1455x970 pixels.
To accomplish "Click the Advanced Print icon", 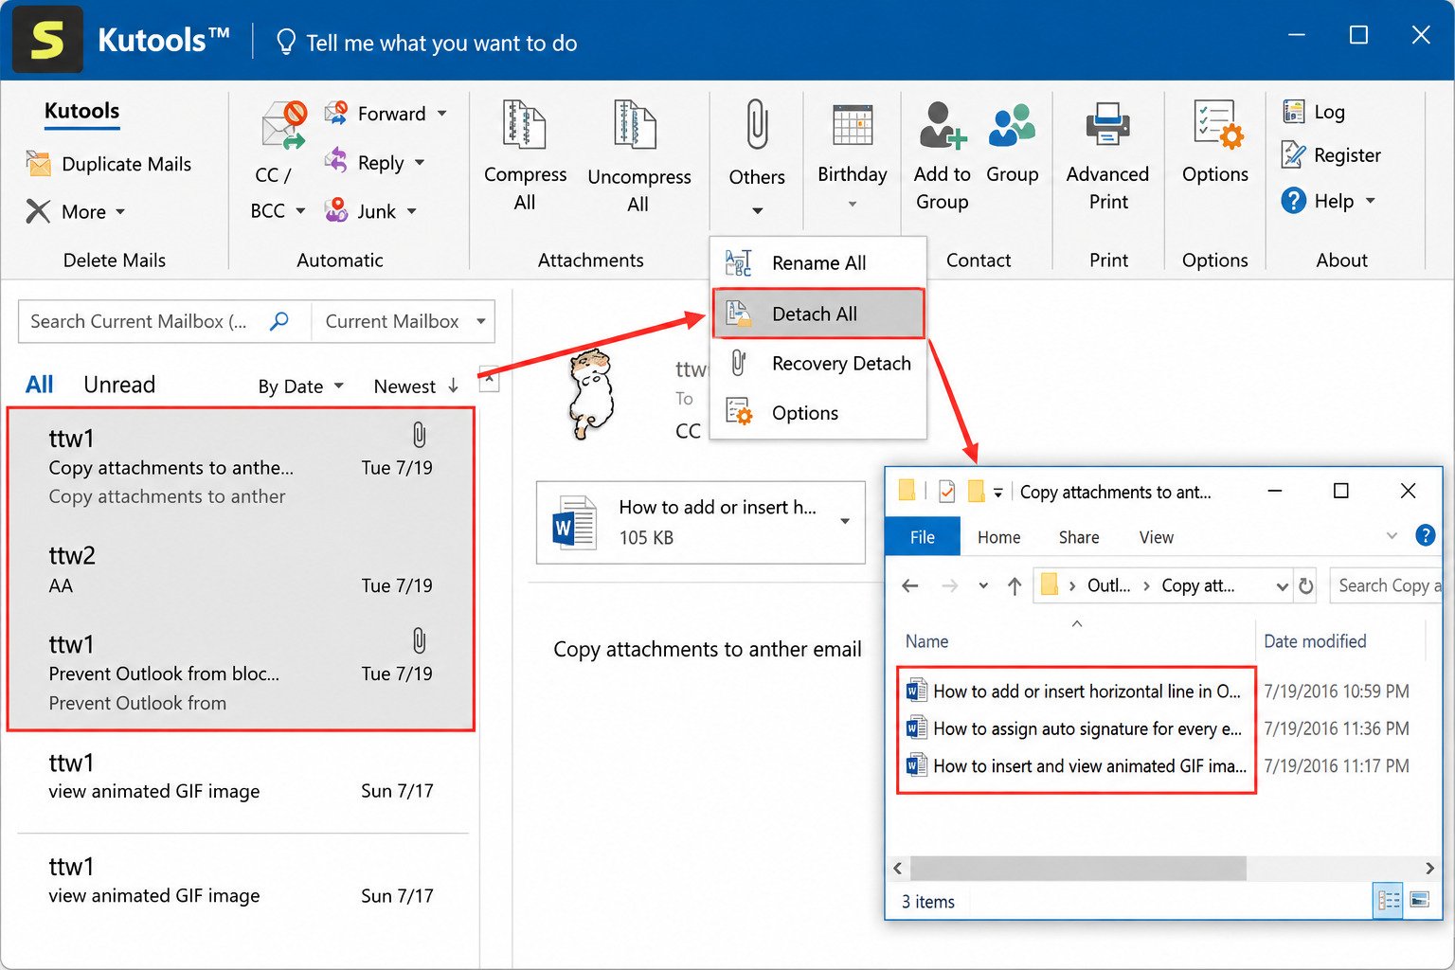I will pos(1107,125).
